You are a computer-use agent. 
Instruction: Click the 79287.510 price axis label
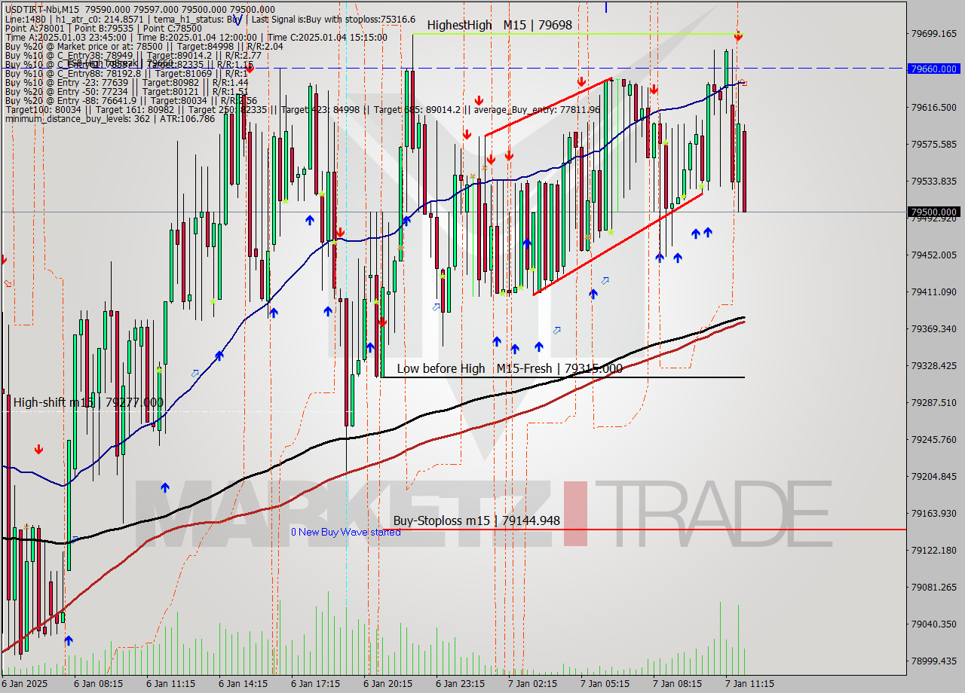[x=934, y=403]
